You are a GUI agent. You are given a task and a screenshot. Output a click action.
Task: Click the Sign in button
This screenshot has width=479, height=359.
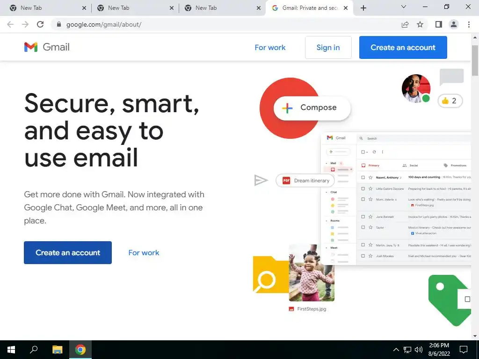[328, 47]
